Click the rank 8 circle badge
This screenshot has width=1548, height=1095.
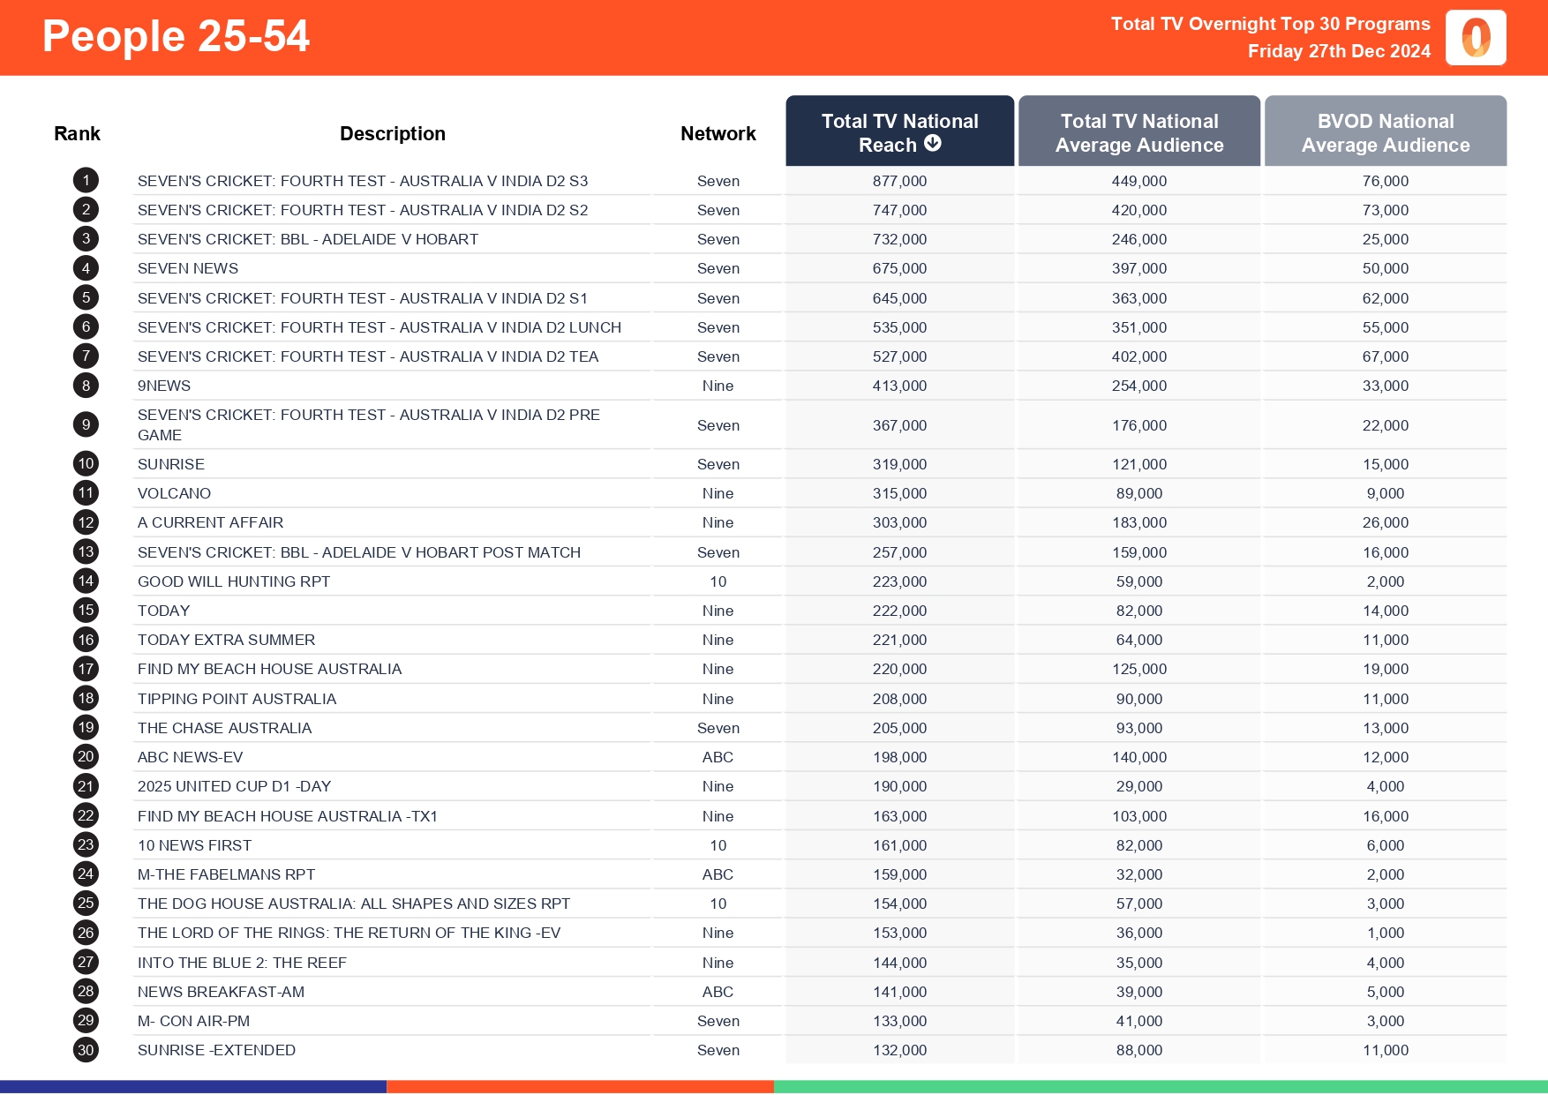point(86,386)
